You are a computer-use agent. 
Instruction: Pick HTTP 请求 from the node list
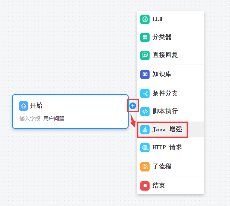click(171, 147)
